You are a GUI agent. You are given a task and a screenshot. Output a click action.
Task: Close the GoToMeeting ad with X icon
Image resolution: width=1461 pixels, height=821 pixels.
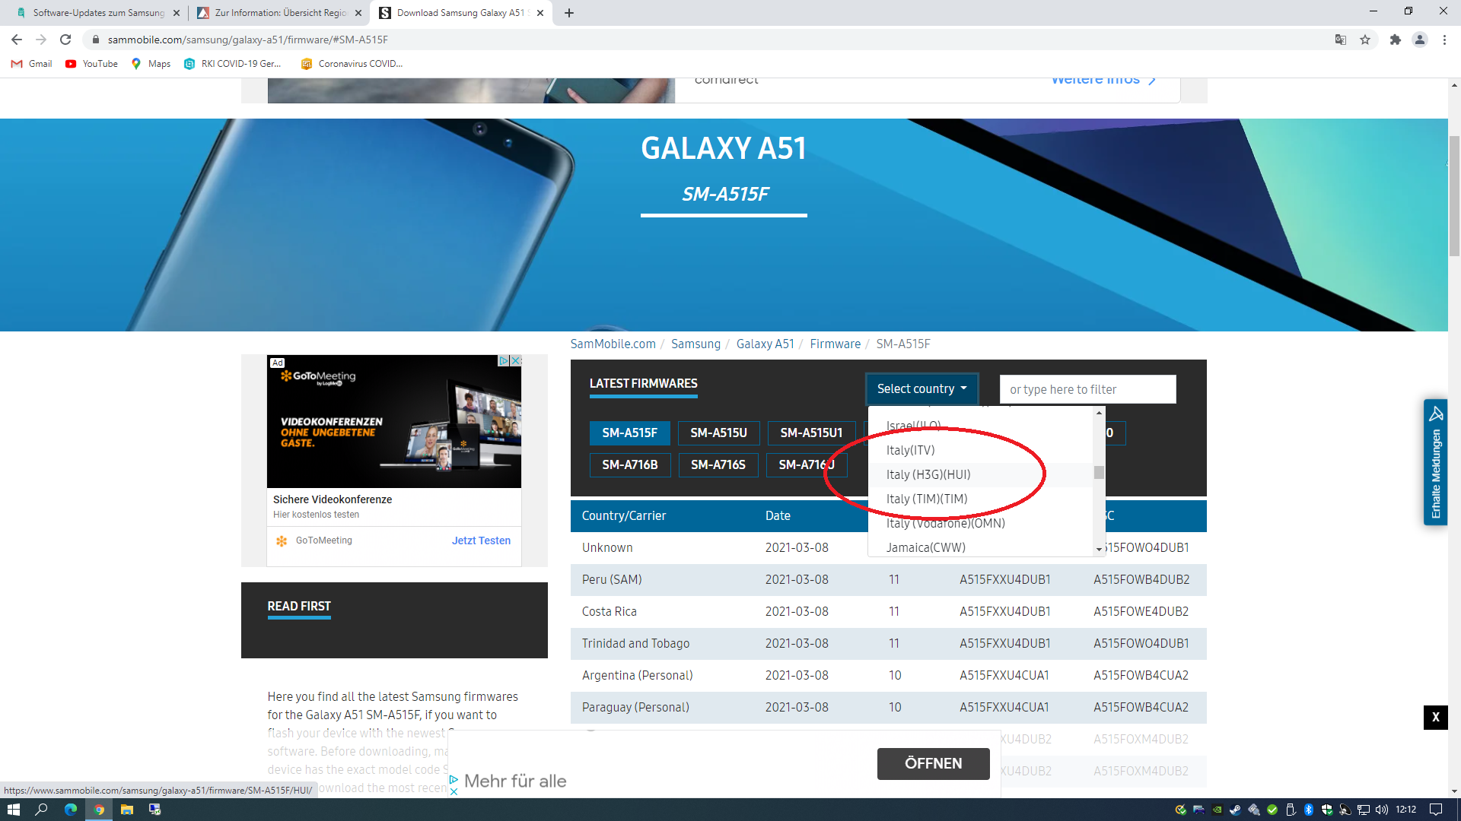click(x=516, y=360)
